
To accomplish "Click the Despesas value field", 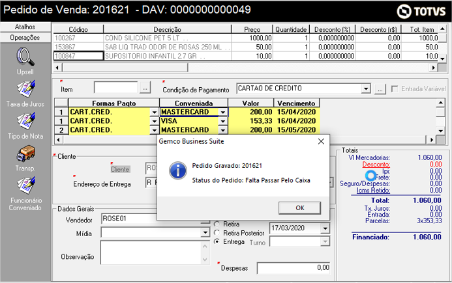I will [294, 268].
